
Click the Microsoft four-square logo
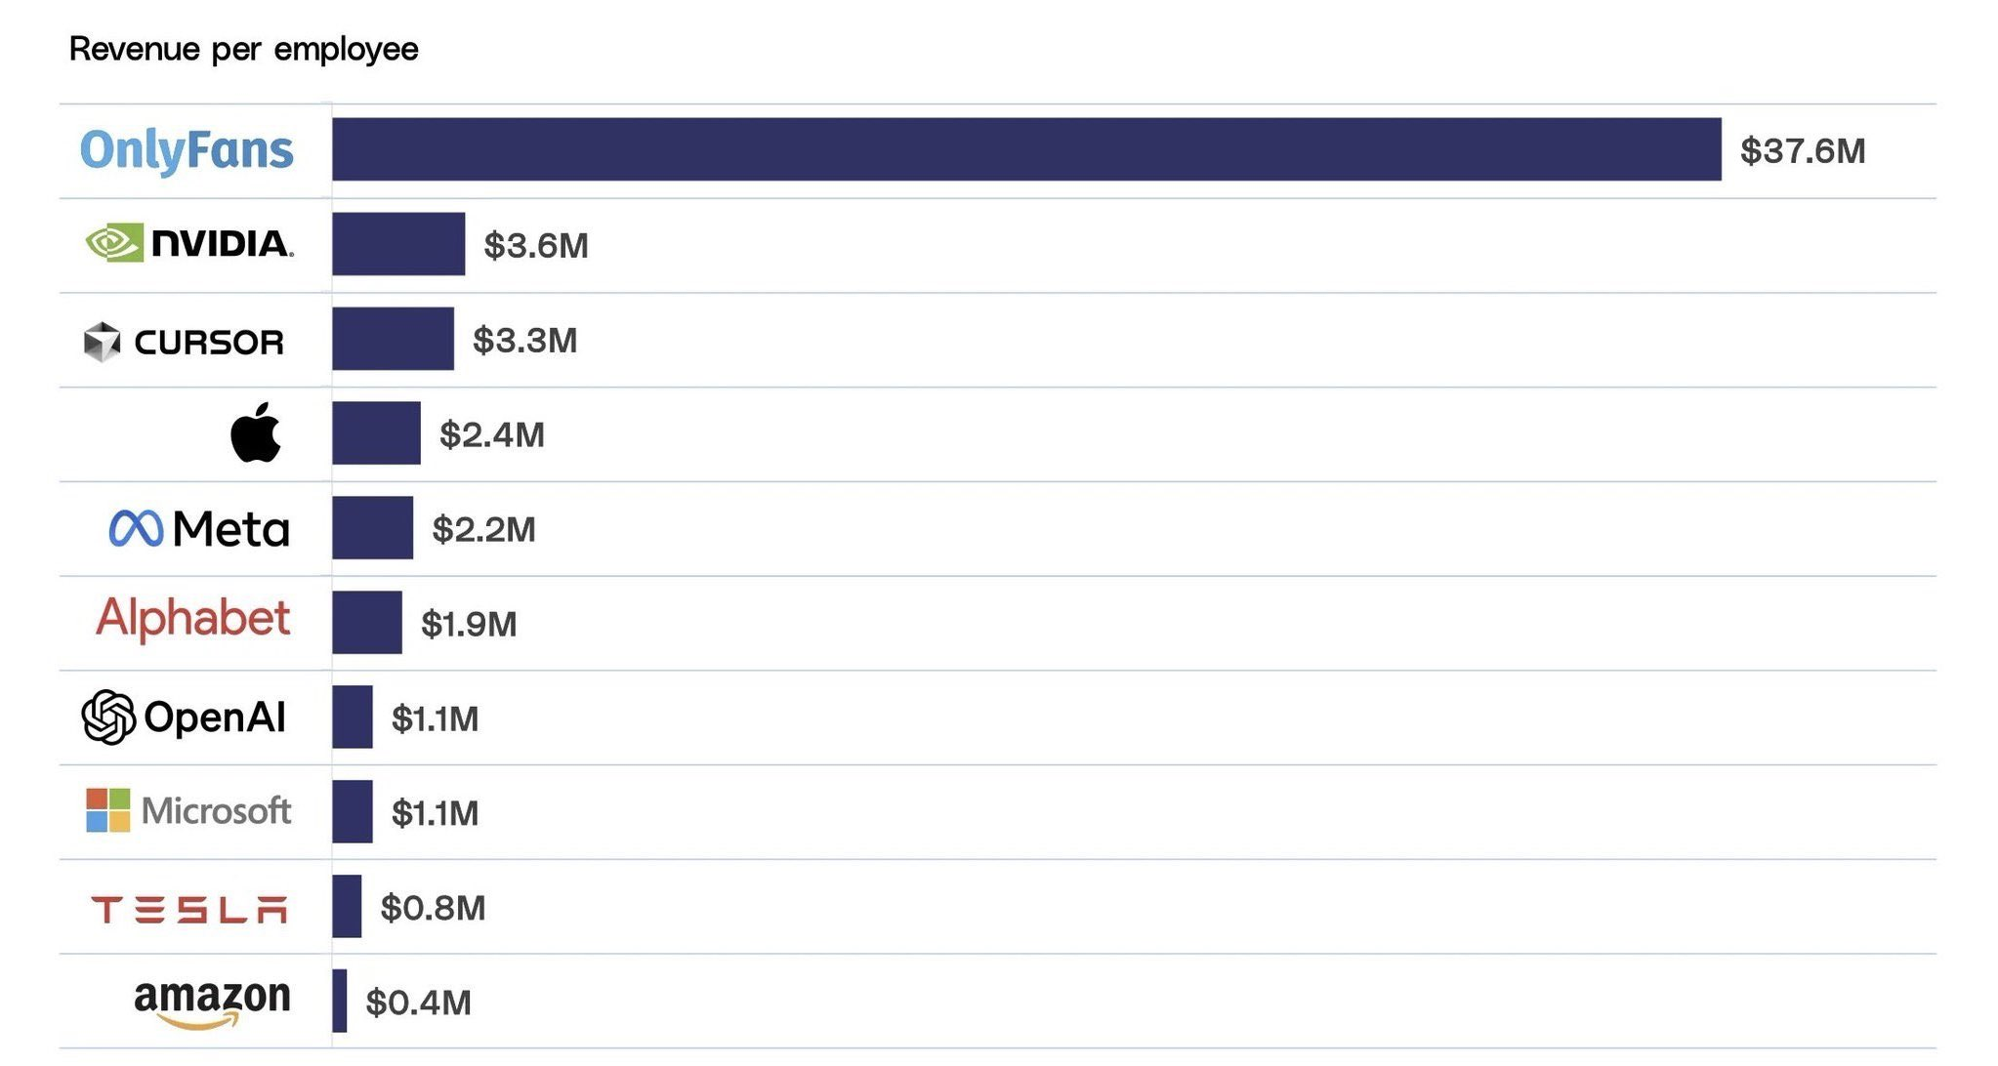coord(107,810)
